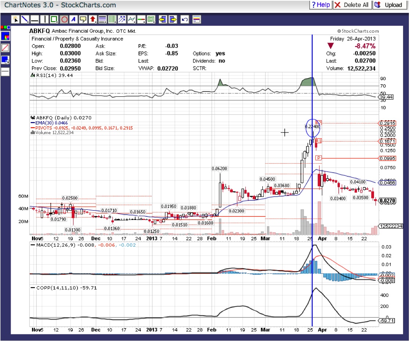Choose the vertical green cycle lines tool

pyautogui.click(x=112, y=19)
